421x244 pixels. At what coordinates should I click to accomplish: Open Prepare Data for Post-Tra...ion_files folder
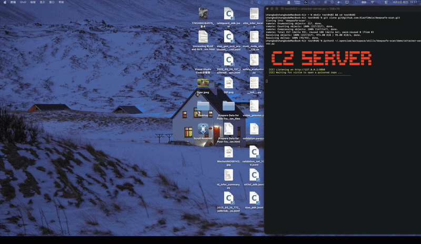(x=228, y=106)
